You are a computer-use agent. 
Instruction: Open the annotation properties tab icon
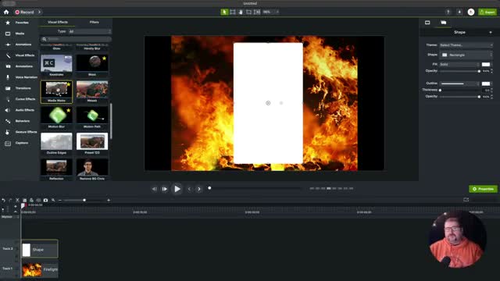tap(443, 23)
